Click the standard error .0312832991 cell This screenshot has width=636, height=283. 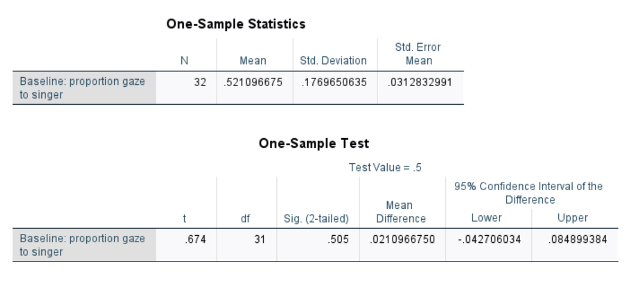coord(420,88)
